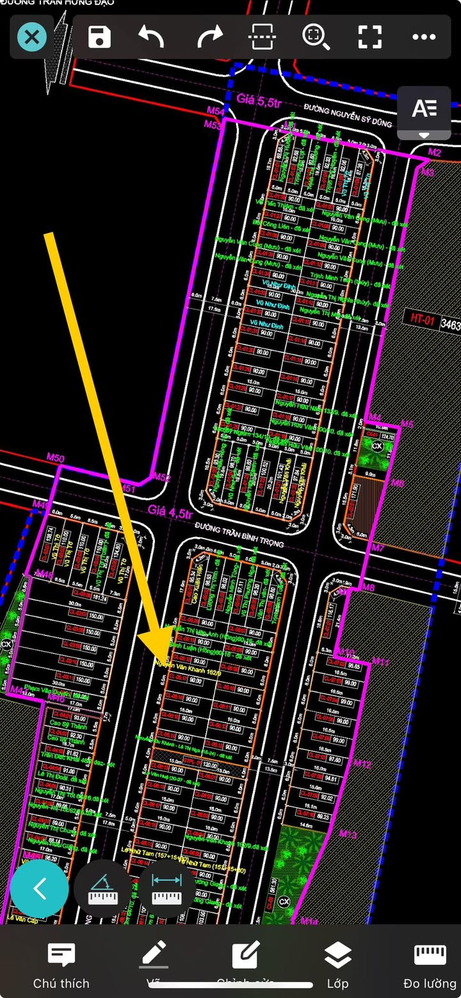
Task: Redo the last undone action
Action: click(x=210, y=37)
